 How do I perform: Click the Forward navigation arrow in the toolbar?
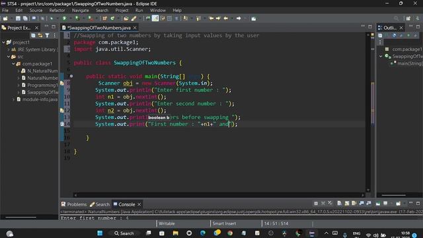[x=239, y=19]
